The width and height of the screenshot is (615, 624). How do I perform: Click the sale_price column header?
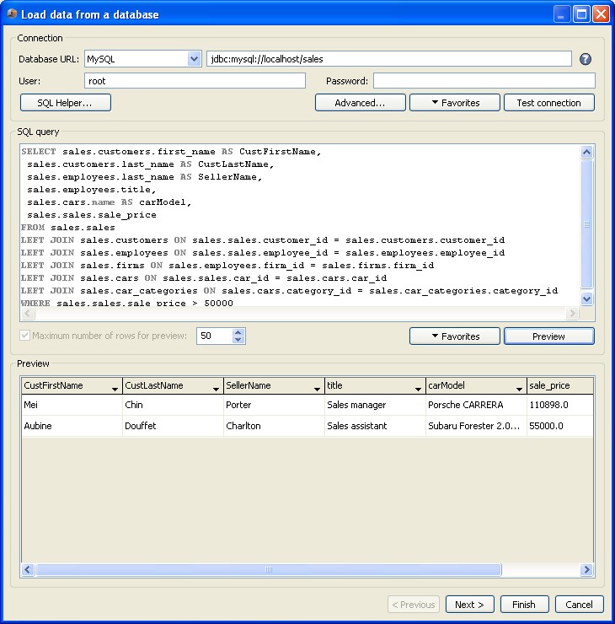click(x=560, y=385)
